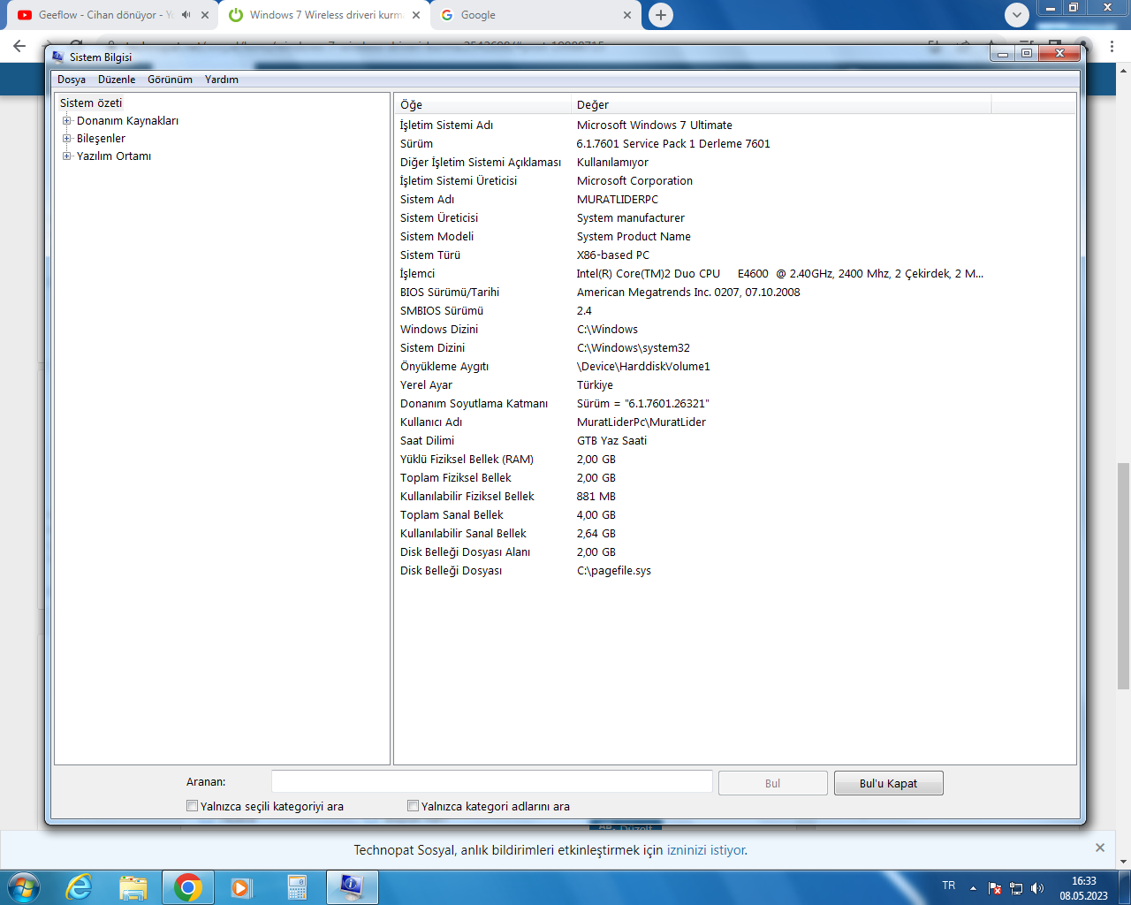Image resolution: width=1131 pixels, height=905 pixels.
Task: Click the browser page vertical scrollbar thumb
Action: coord(1124,575)
